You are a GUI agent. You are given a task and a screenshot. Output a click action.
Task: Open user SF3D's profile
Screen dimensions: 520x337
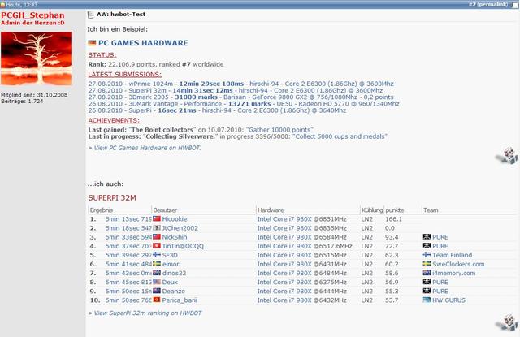coord(170,255)
